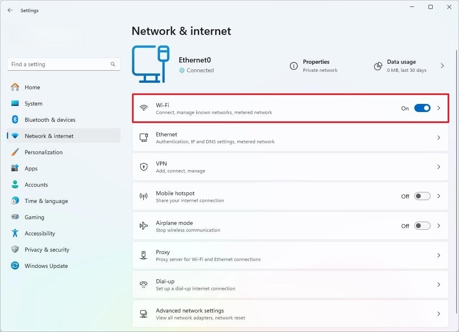
Task: Click the Network & internet sidebar icon
Action: [15, 136]
